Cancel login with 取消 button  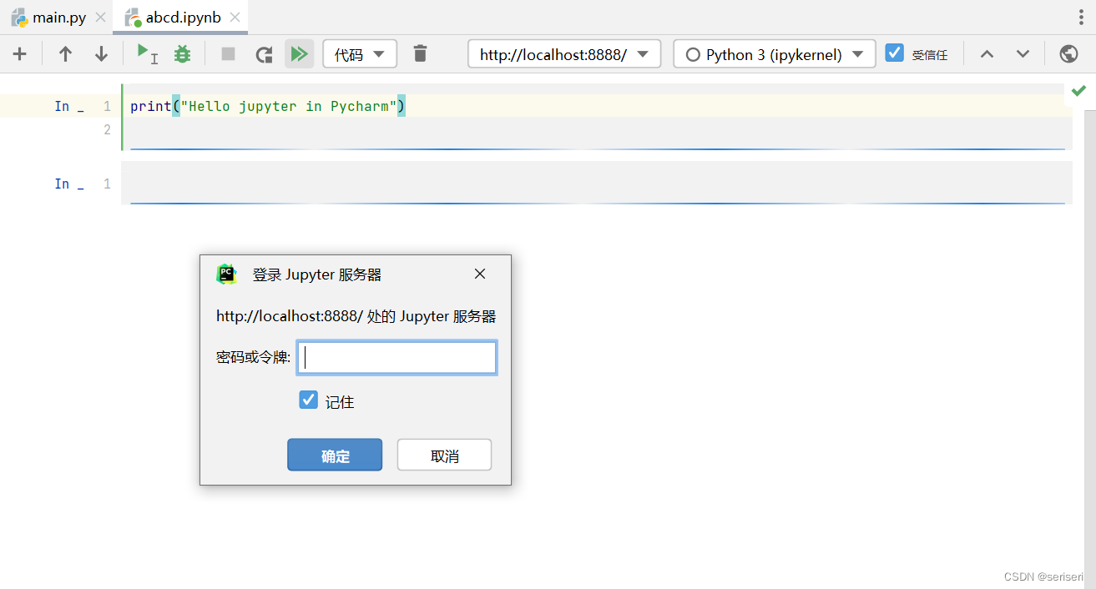[444, 455]
